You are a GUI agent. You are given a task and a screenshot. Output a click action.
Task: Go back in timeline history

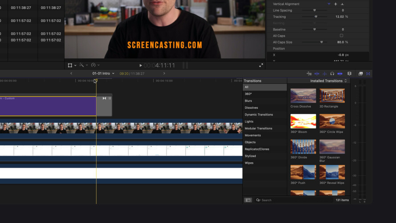pos(71,73)
